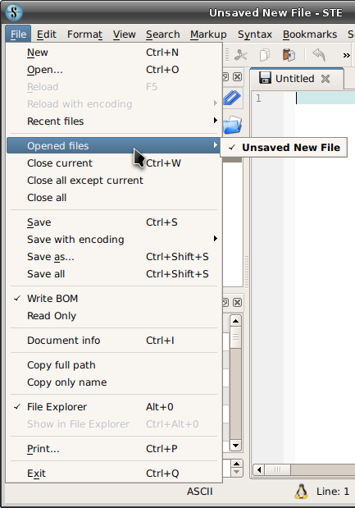The height and width of the screenshot is (508, 355).
Task: Close the Untitled tab with its X
Action: pos(325,79)
